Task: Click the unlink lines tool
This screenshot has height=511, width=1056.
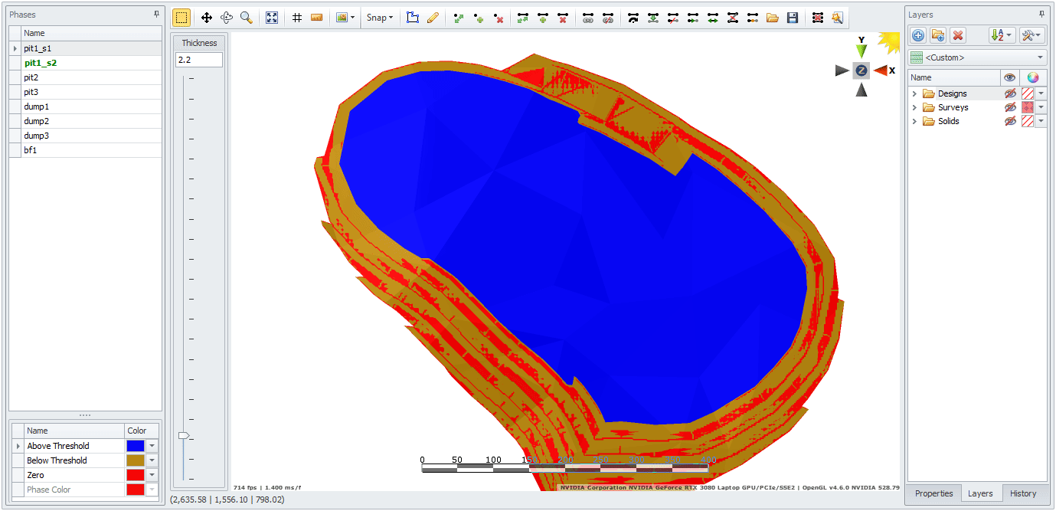Action: point(608,17)
